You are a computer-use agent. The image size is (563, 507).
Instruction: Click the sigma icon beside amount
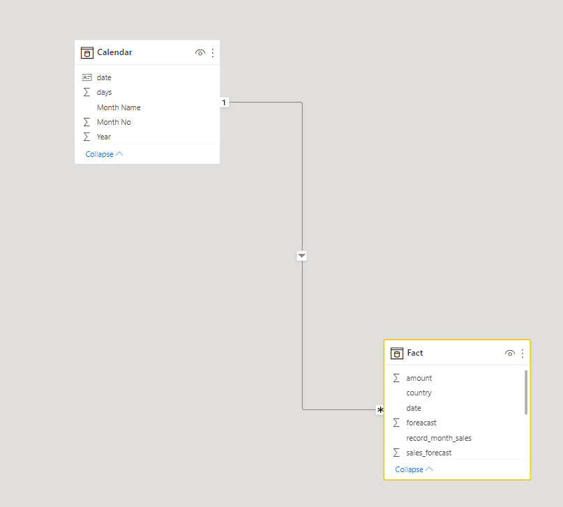tap(396, 378)
